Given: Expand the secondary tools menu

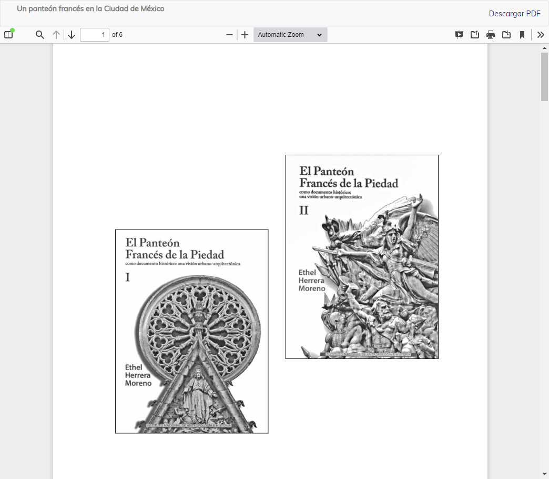Looking at the screenshot, I should (x=541, y=35).
